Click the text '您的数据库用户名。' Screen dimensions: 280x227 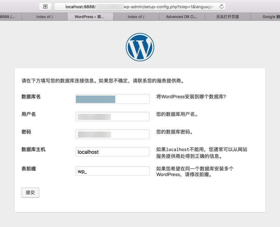click(x=177, y=114)
